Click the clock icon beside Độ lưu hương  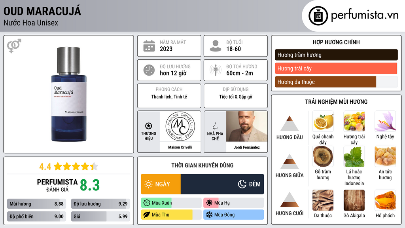[x=149, y=70]
